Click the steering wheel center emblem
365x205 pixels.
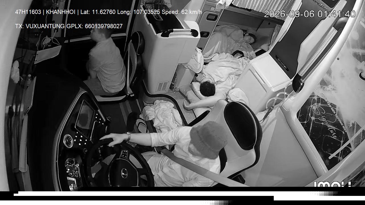tap(124, 172)
